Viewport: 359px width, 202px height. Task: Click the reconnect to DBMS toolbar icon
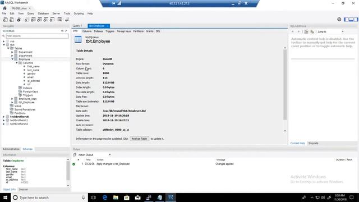click(67, 20)
